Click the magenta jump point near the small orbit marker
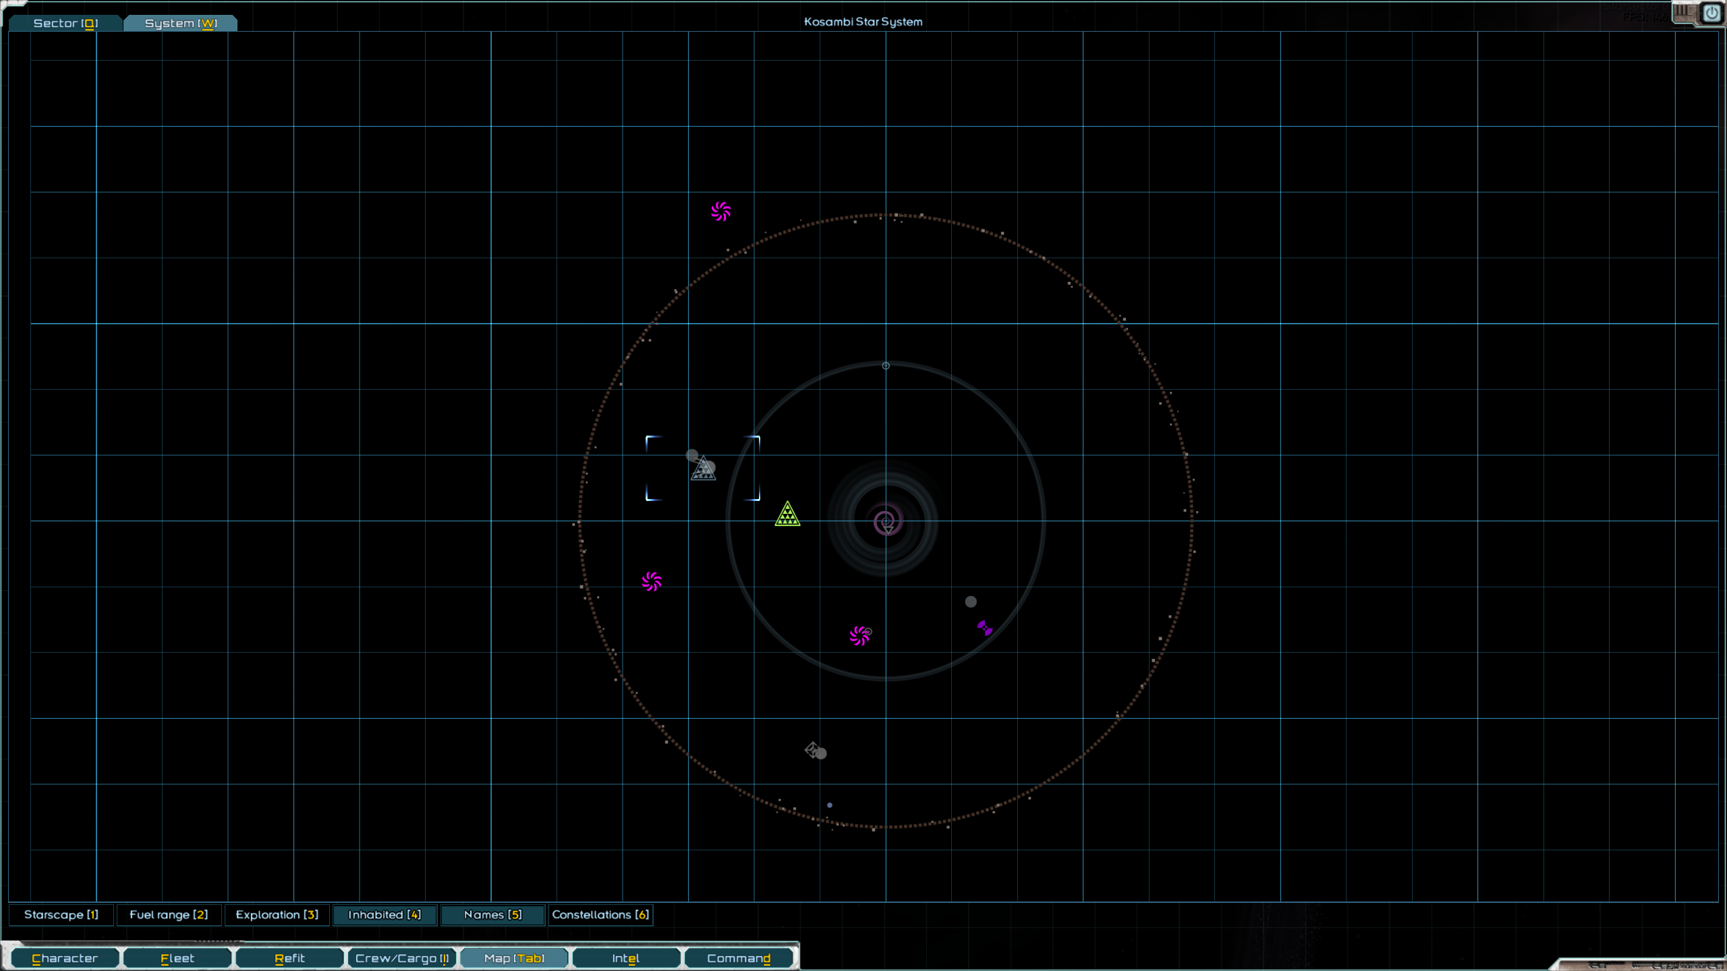 pos(859,636)
